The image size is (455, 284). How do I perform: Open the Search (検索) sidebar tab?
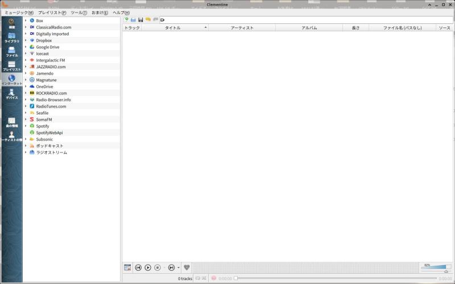click(11, 23)
